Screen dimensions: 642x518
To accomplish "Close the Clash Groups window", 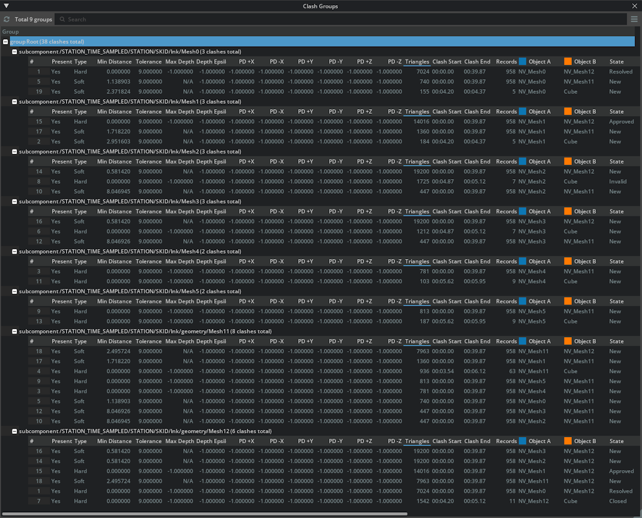I will click(x=635, y=6).
